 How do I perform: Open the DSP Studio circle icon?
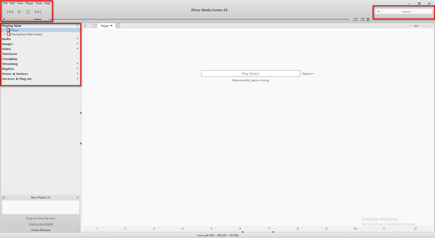(368, 20)
